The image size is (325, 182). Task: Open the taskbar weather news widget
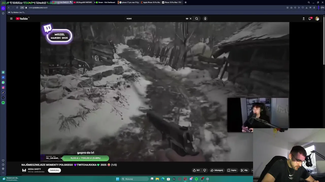(x=10, y=179)
